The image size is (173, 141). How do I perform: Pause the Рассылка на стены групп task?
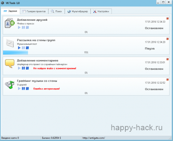tap(23, 48)
